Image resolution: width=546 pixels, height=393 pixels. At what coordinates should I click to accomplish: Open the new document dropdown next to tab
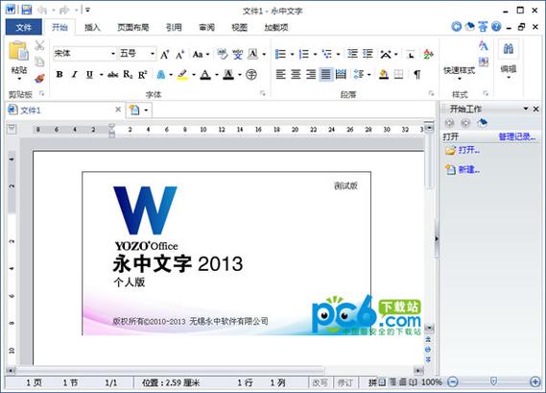tap(146, 111)
